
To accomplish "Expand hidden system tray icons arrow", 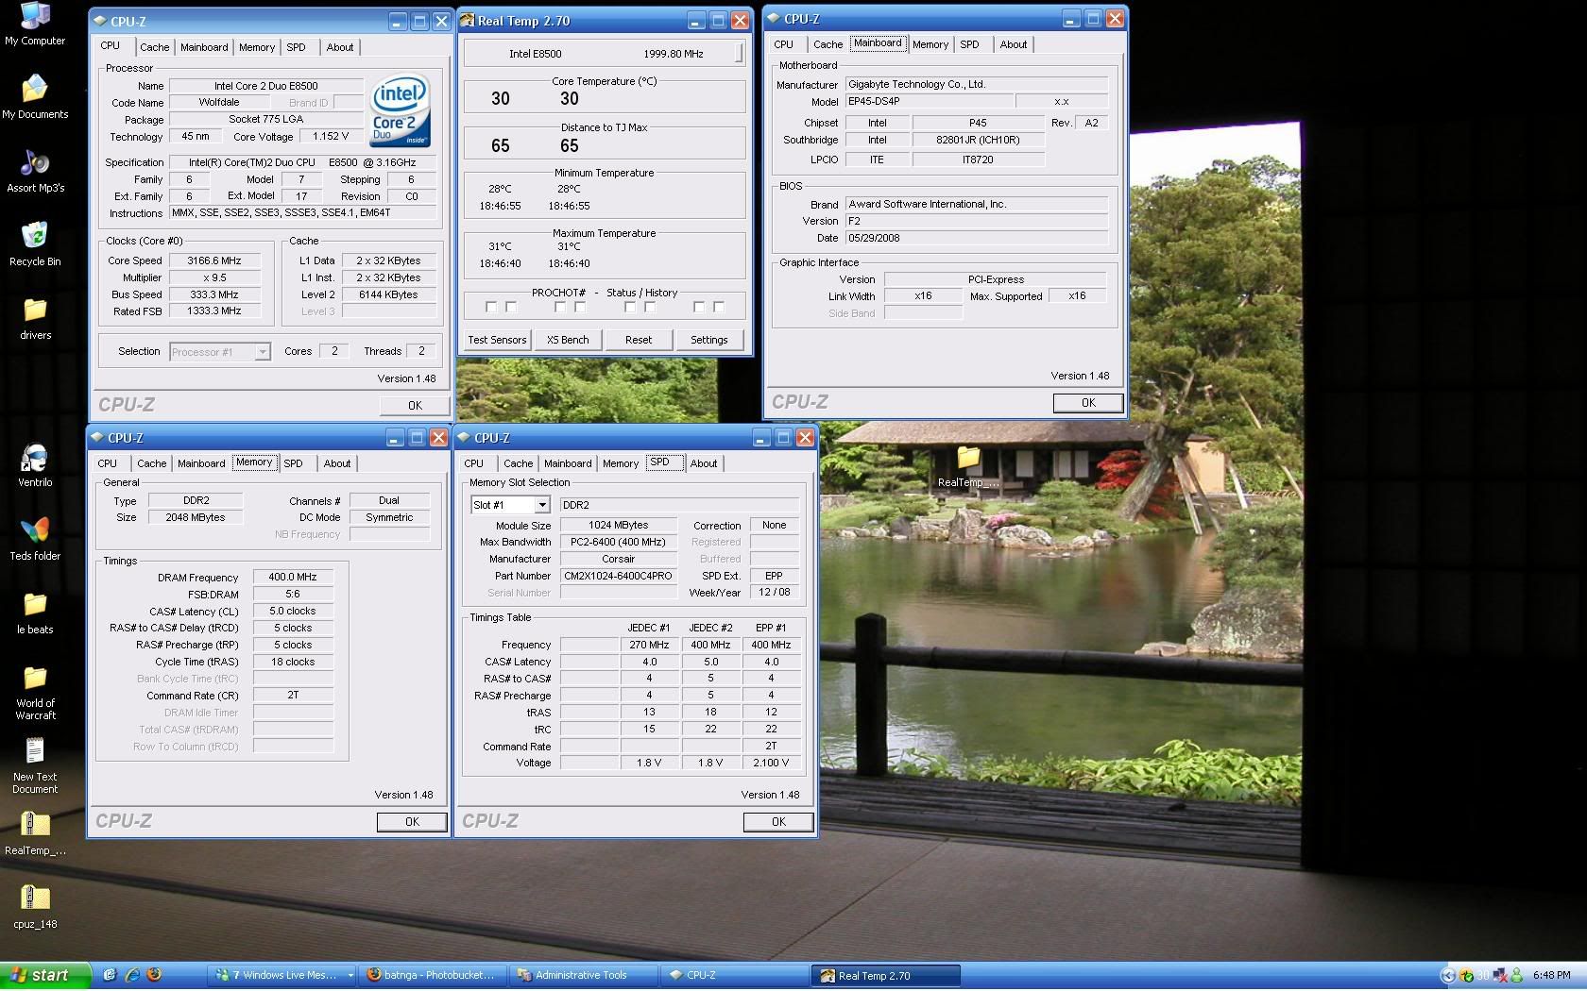I will pyautogui.click(x=1448, y=975).
